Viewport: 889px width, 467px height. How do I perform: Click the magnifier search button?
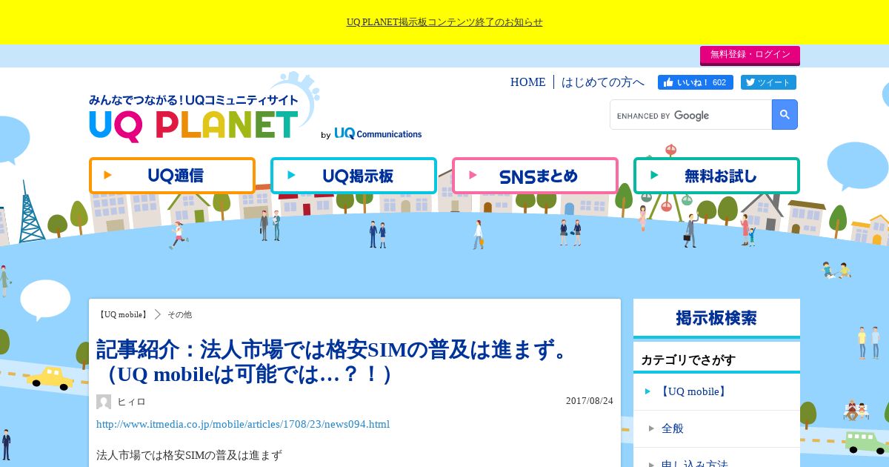[785, 115]
